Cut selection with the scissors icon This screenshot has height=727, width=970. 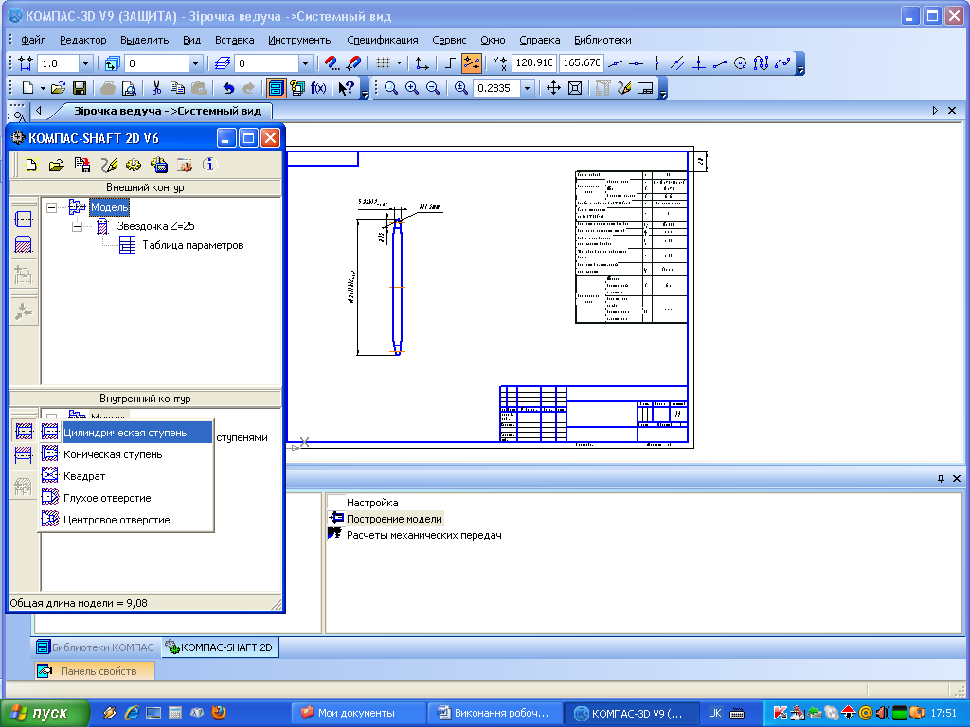156,88
